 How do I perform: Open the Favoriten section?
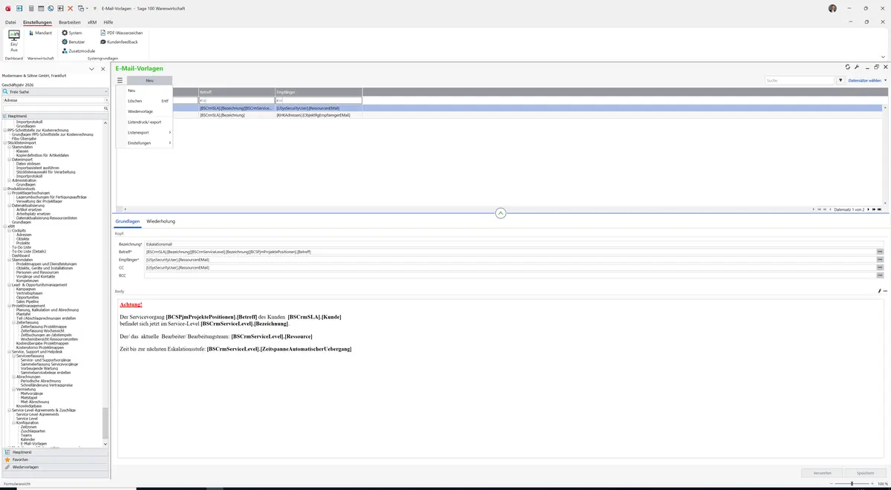coord(56,460)
